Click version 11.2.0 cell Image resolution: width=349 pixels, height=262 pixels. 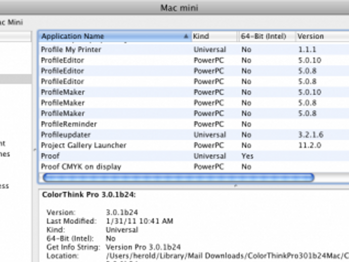pyautogui.click(x=310, y=145)
